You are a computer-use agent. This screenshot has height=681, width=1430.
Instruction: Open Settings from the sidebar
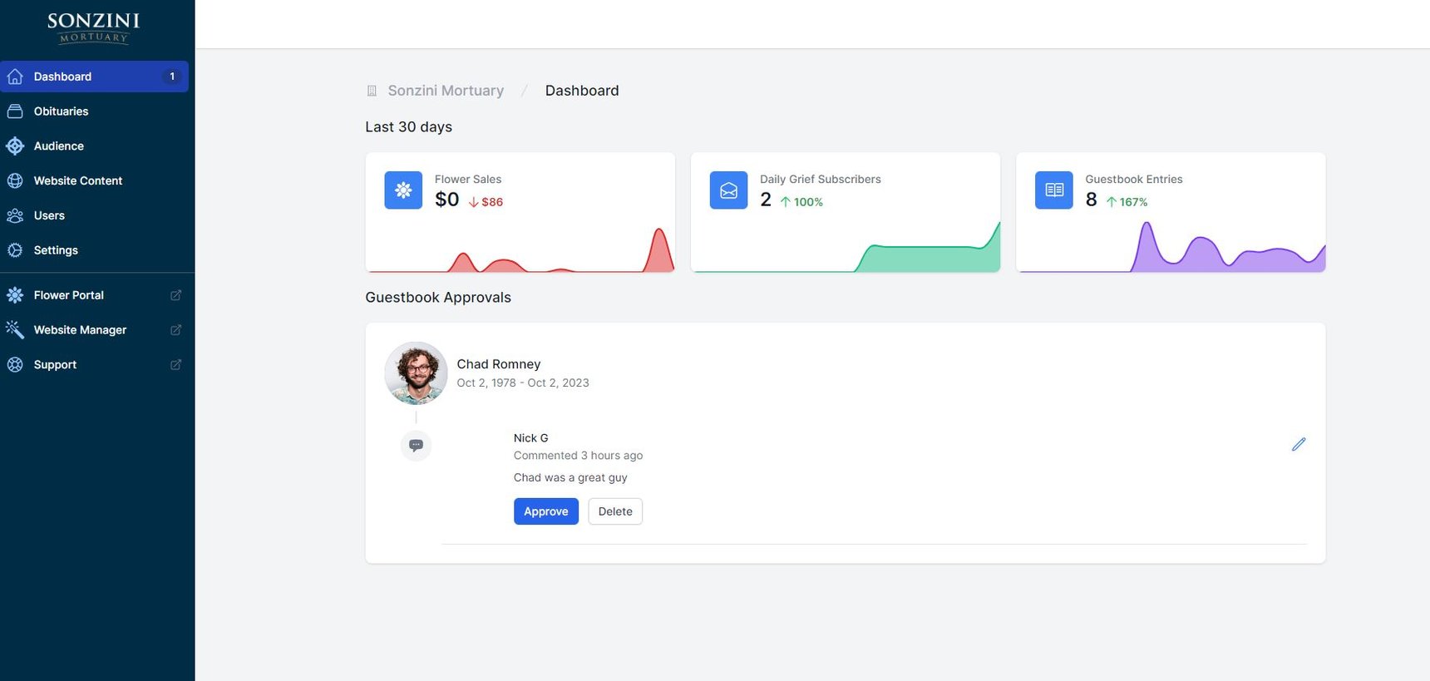(x=56, y=250)
